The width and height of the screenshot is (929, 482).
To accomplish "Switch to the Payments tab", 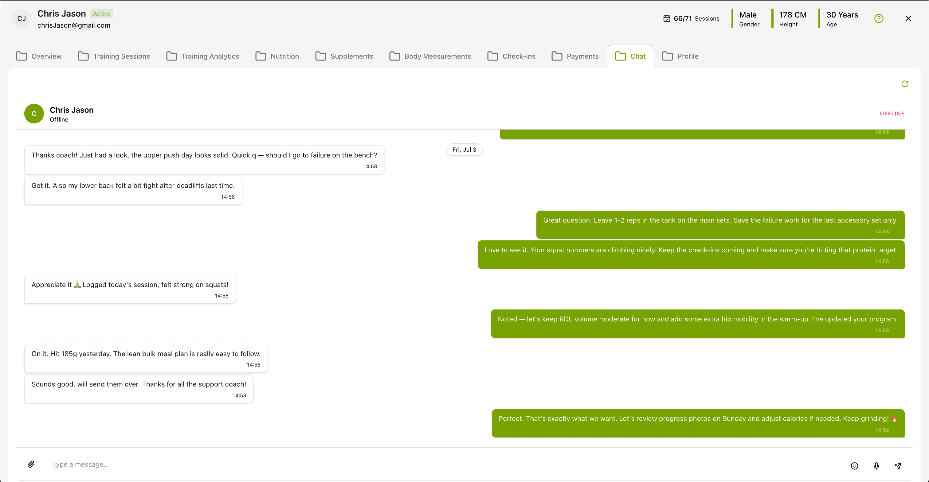I will (x=575, y=56).
